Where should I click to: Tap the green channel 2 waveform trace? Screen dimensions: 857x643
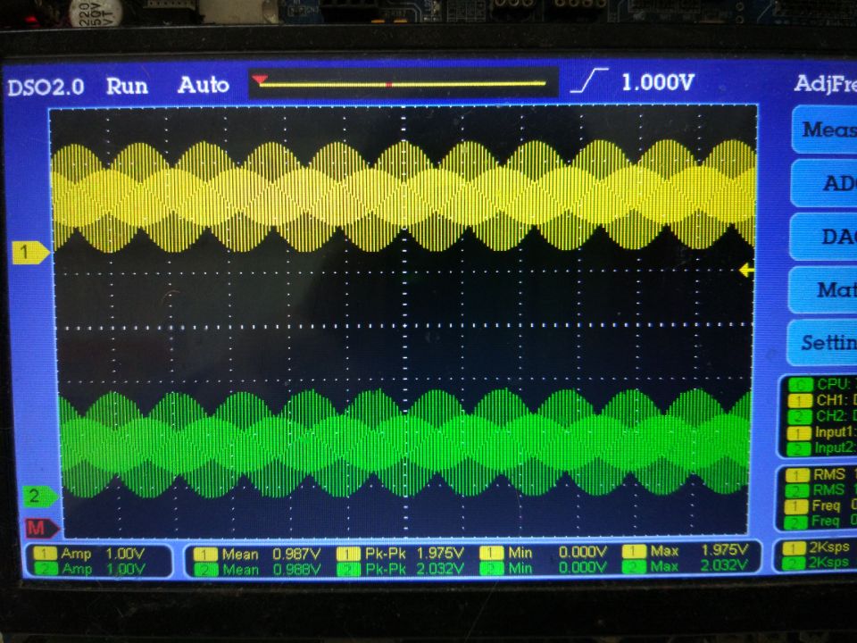404,443
